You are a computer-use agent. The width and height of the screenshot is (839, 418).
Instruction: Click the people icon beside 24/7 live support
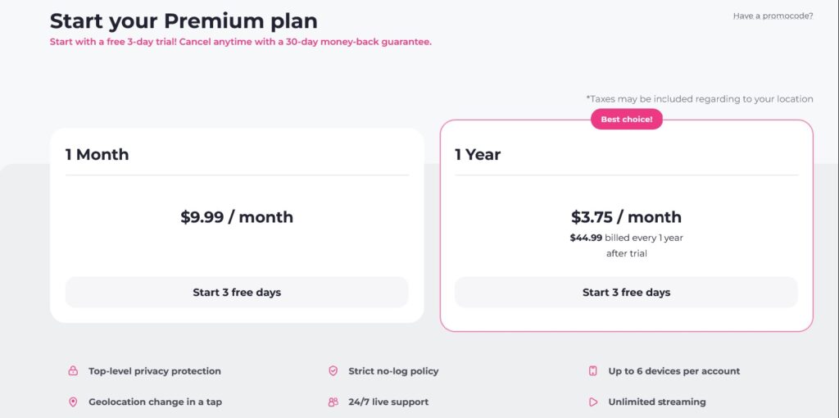333,402
